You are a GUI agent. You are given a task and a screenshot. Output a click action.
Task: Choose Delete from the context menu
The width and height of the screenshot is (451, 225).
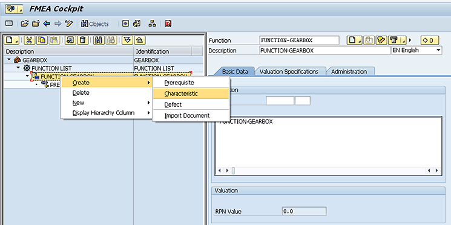point(107,92)
